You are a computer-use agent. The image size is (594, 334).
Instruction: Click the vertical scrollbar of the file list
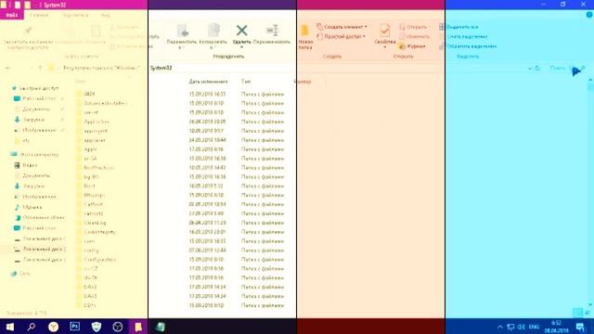[x=590, y=192]
